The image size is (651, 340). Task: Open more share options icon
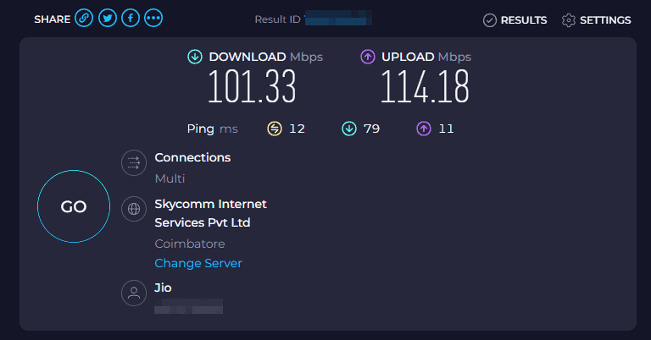tap(153, 19)
